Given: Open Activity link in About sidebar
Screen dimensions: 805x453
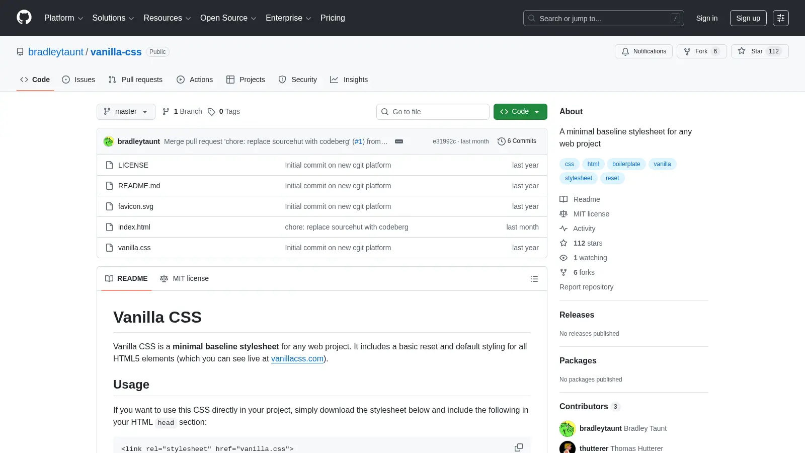Looking at the screenshot, I should (x=577, y=229).
